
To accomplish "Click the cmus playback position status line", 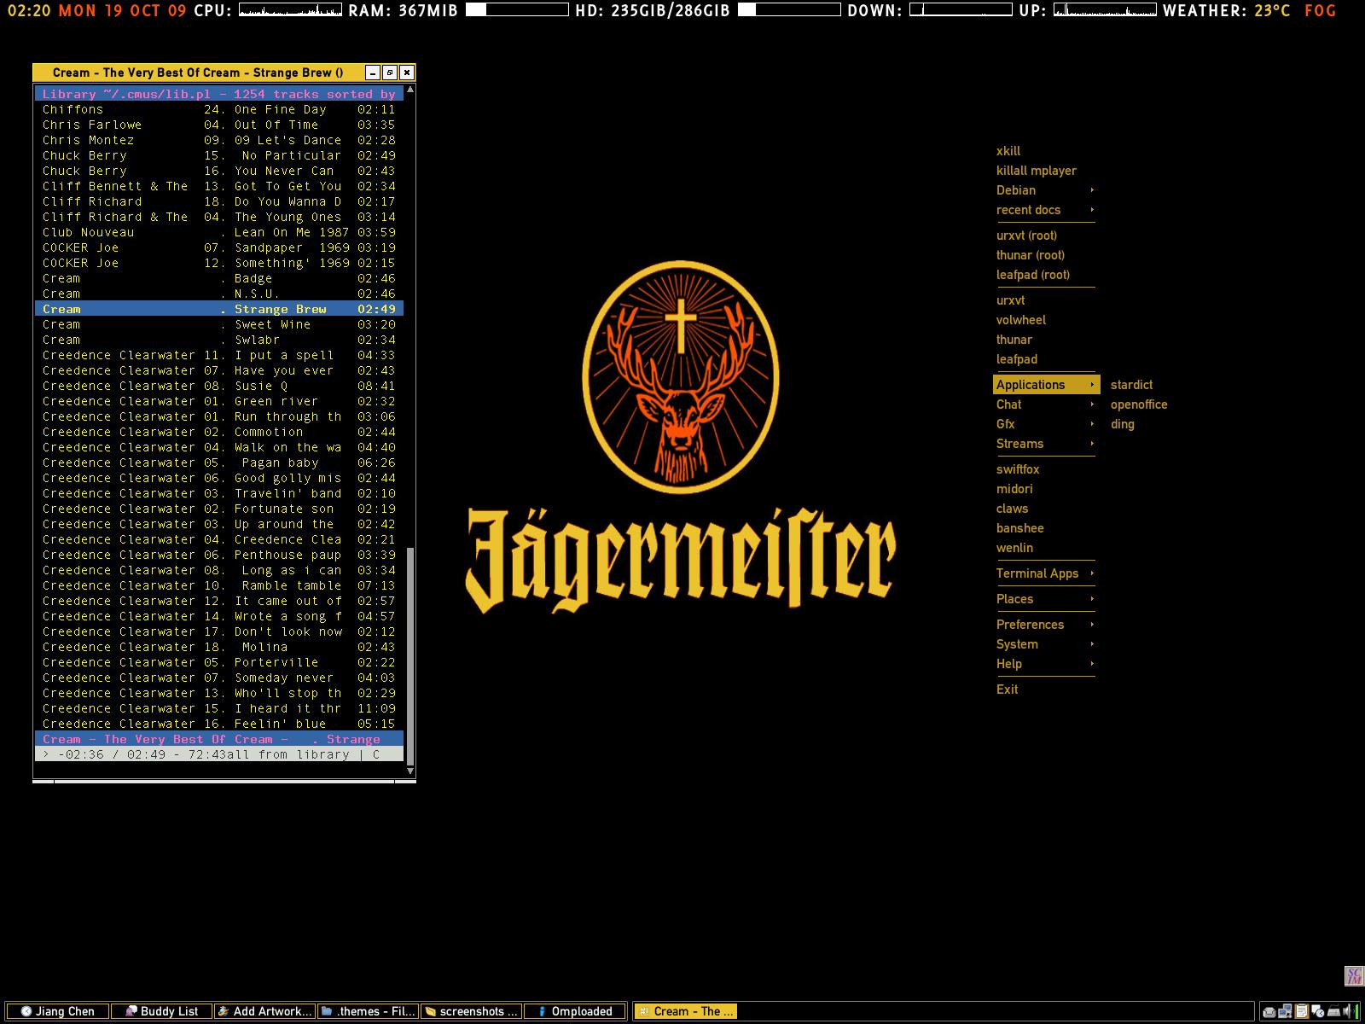I will point(219,754).
